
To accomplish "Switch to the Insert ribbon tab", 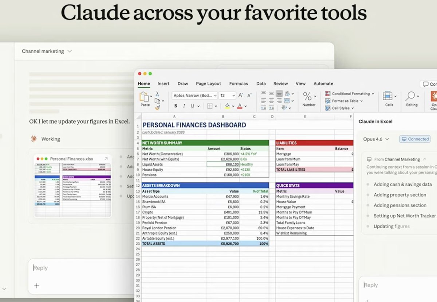I will tap(164, 84).
